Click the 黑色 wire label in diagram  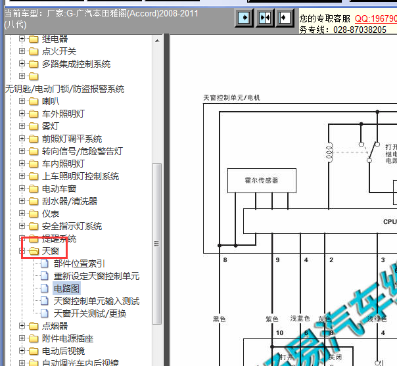(220, 319)
